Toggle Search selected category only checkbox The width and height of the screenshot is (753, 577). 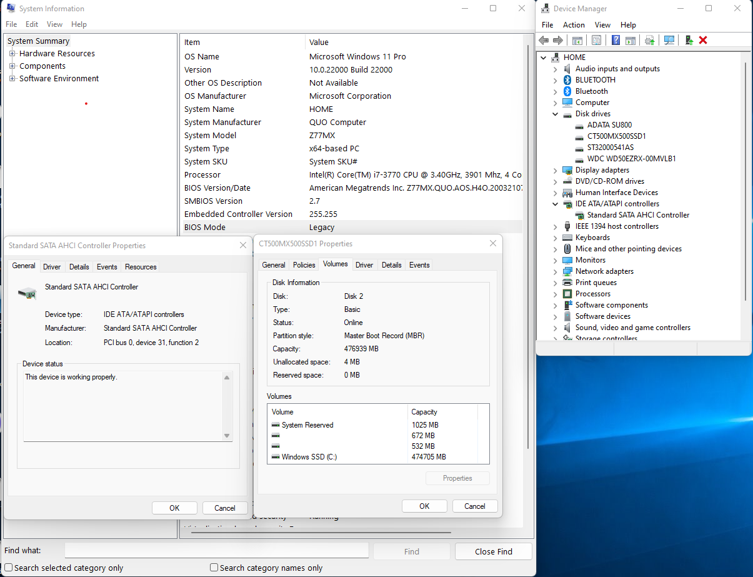[x=9, y=568]
